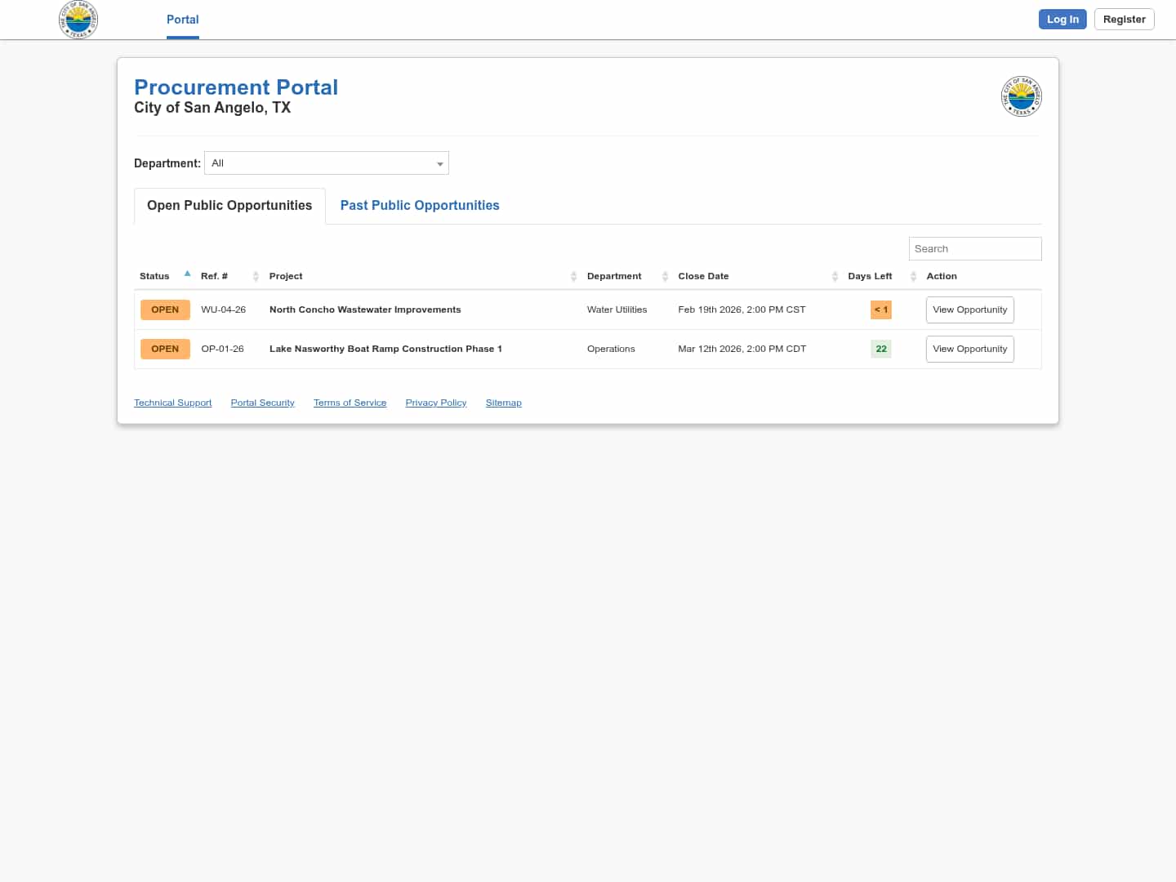
Task: Open the Register page
Action: pos(1124,19)
